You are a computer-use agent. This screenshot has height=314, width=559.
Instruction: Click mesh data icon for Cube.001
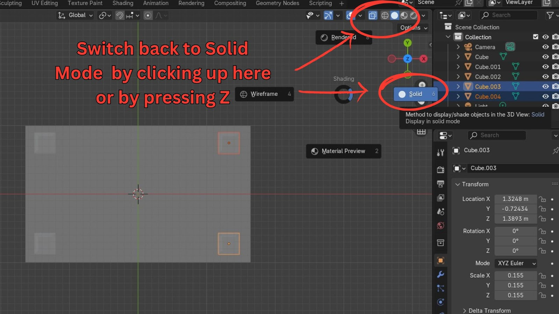515,66
